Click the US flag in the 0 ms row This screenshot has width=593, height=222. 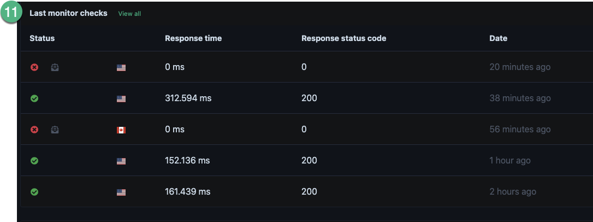pos(121,68)
